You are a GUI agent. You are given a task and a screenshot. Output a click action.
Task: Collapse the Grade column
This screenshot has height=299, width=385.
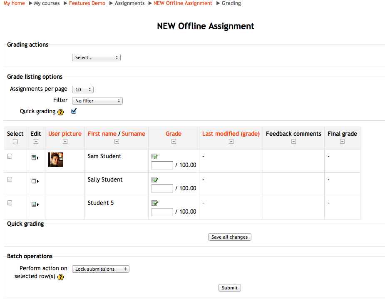click(x=174, y=141)
